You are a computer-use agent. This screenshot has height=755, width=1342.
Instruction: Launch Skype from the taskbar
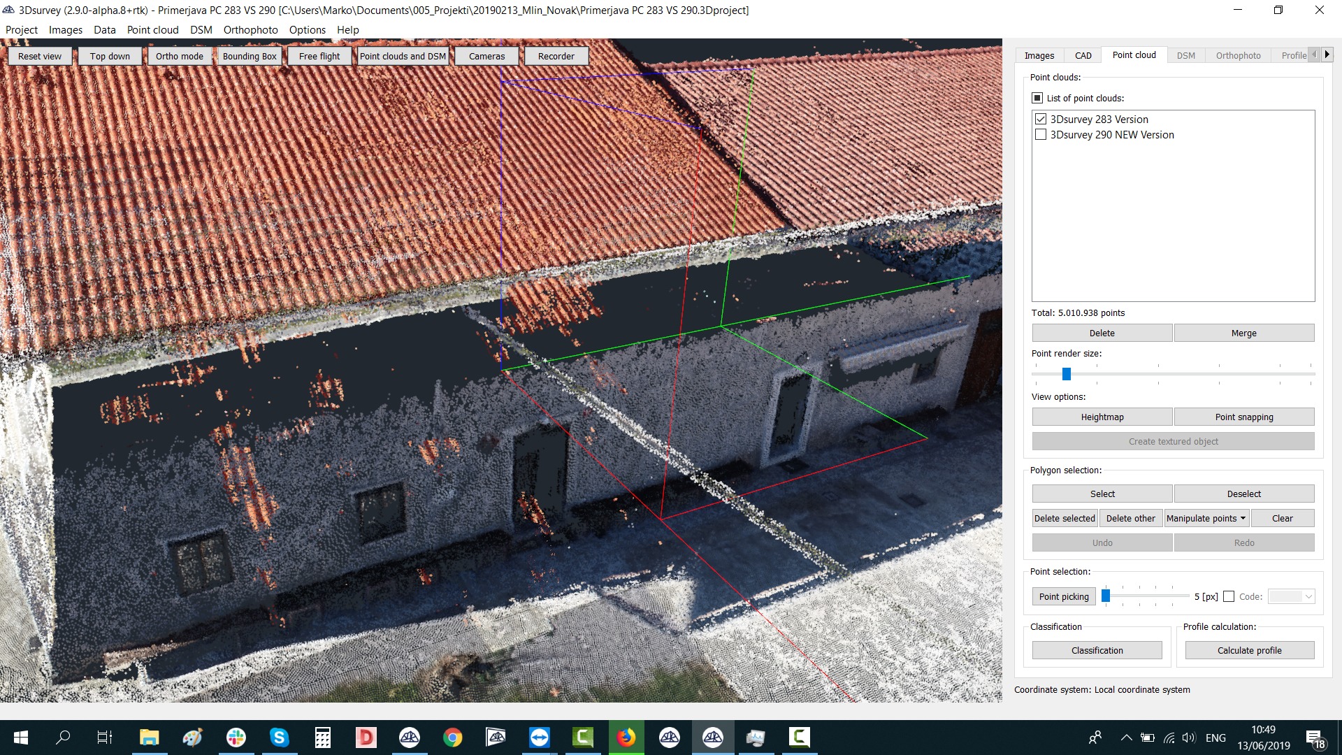[279, 738]
